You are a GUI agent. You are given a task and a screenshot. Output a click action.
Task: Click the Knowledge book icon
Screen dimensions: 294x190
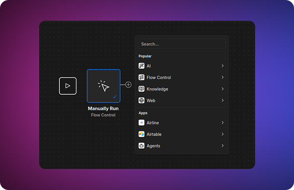click(142, 89)
